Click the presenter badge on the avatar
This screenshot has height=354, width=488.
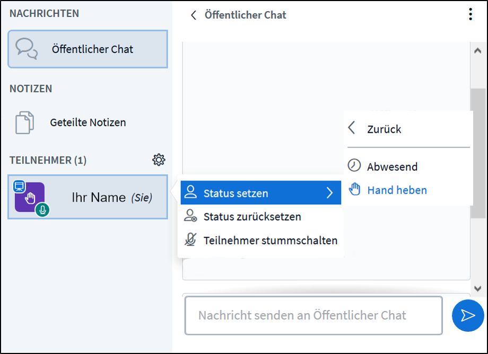(x=20, y=186)
